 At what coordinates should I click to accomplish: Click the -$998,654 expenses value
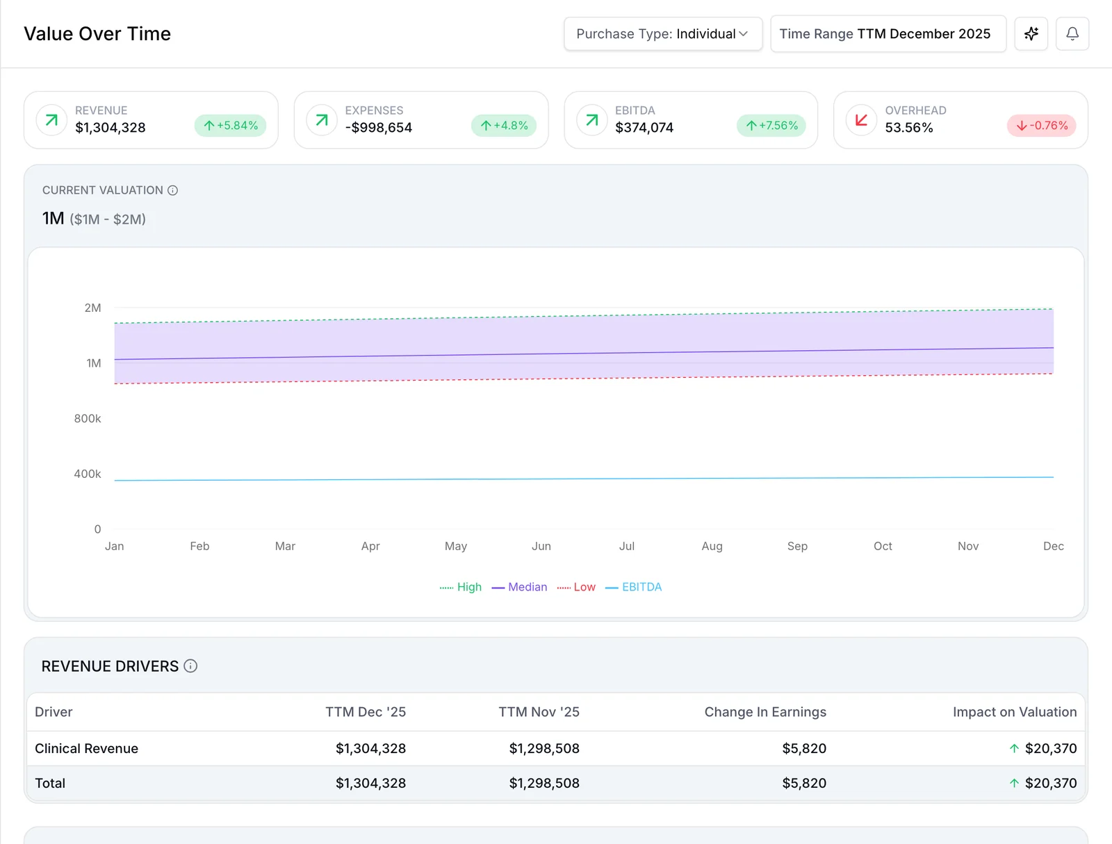(x=379, y=128)
